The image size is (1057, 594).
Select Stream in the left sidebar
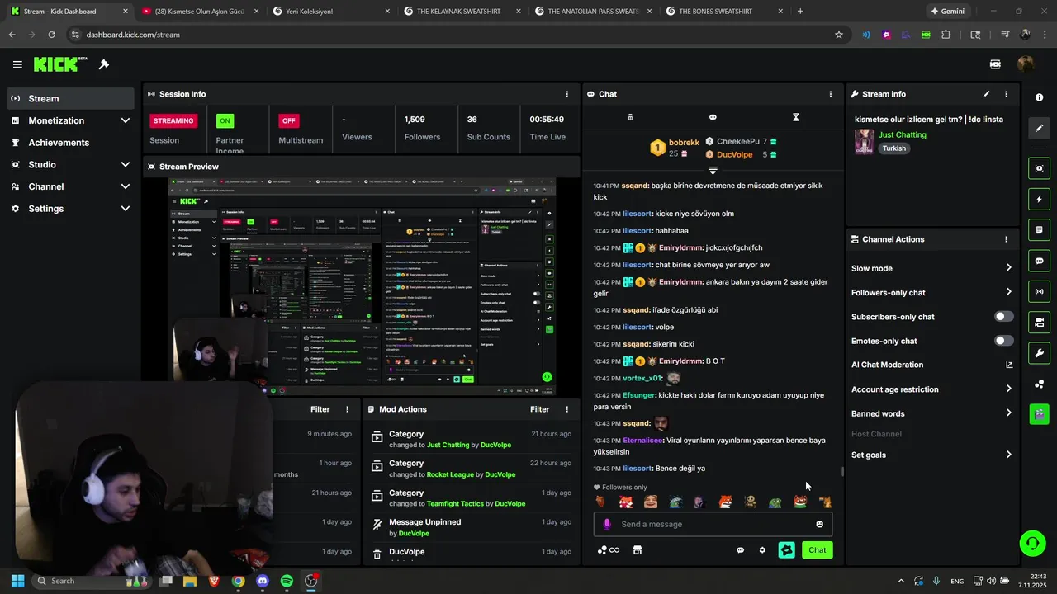pyautogui.click(x=69, y=98)
